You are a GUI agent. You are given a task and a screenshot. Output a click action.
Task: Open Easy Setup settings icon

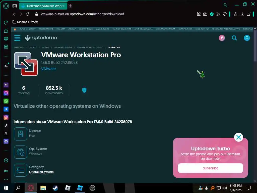249,14
